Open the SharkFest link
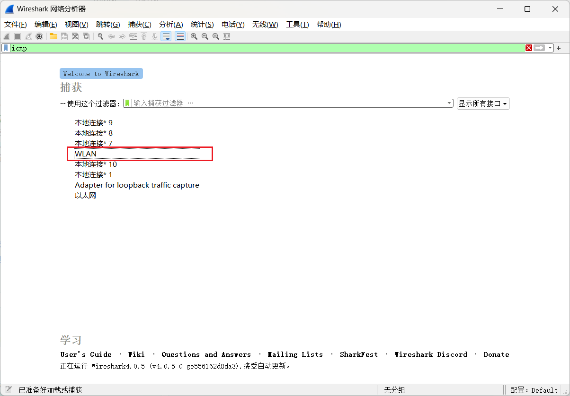 click(359, 354)
